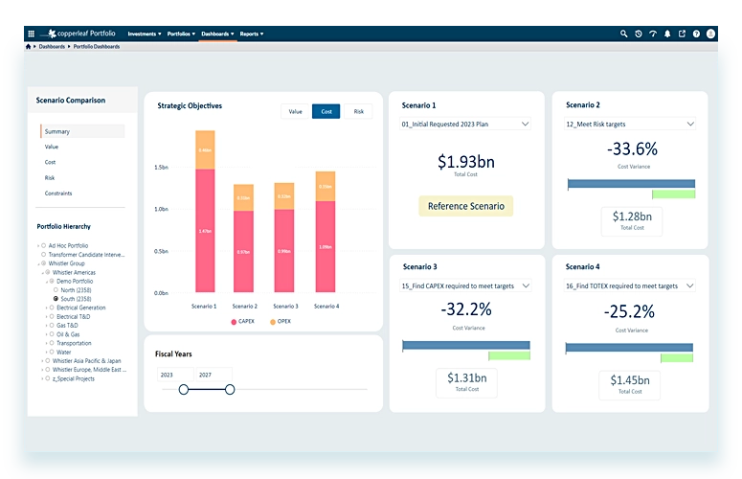Open the user profile avatar
Viewport: 742px width, 479px height.
[x=711, y=34]
